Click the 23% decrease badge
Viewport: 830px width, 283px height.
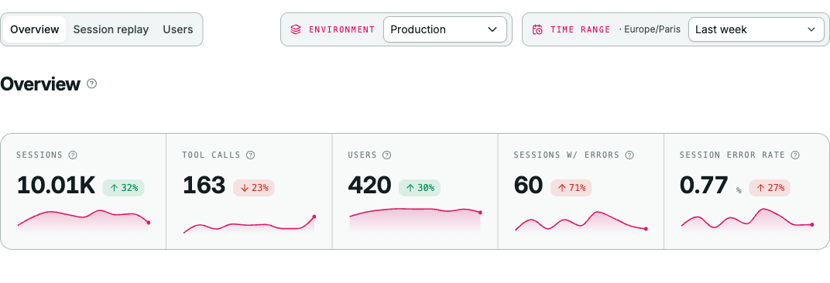(x=253, y=188)
